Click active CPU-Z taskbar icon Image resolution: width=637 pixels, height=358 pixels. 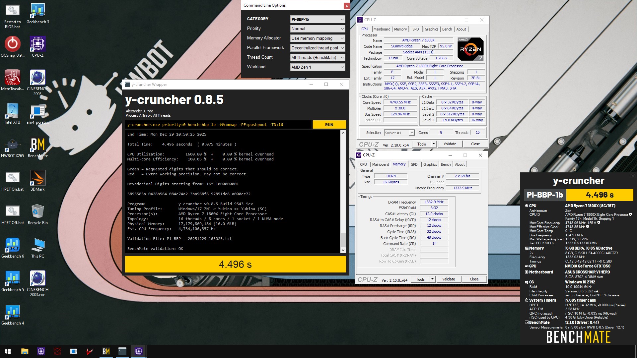coord(139,351)
